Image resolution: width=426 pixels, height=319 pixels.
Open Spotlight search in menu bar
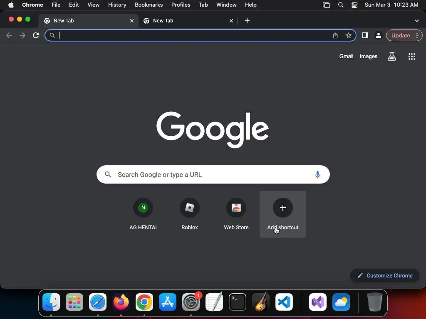(341, 5)
